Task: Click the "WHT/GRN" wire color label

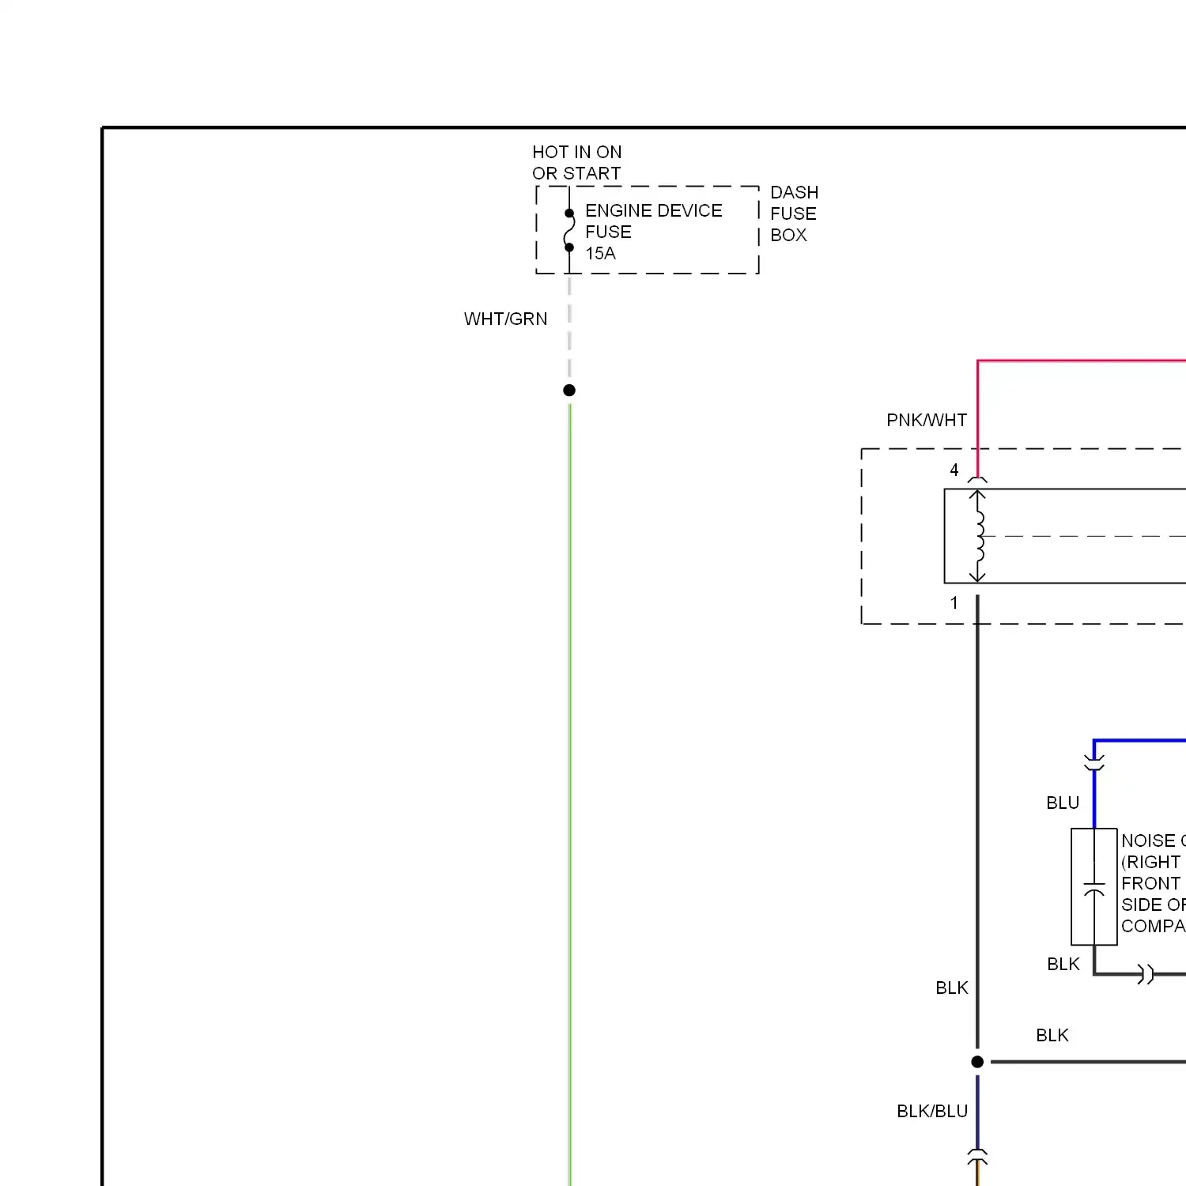Action: tap(505, 319)
